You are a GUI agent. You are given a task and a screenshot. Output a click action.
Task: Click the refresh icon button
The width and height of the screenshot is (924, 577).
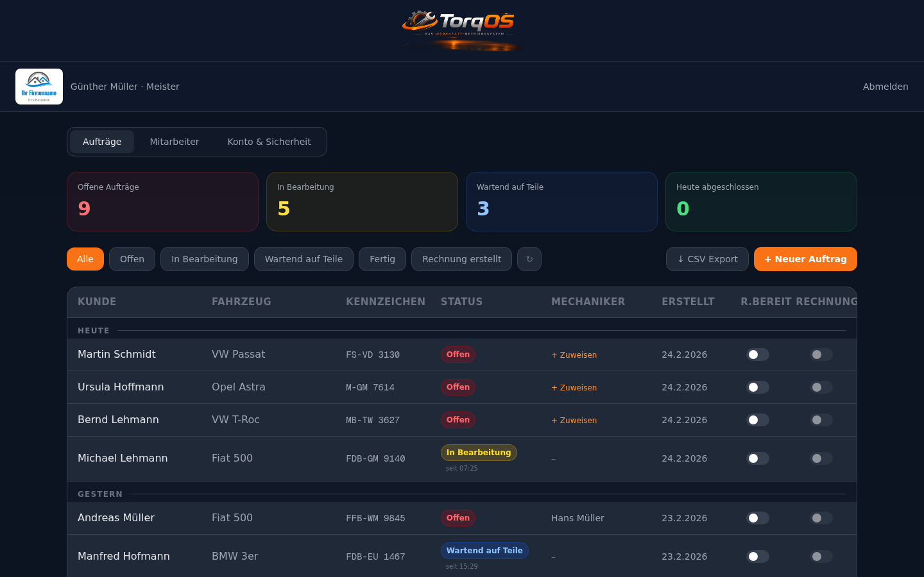(529, 259)
